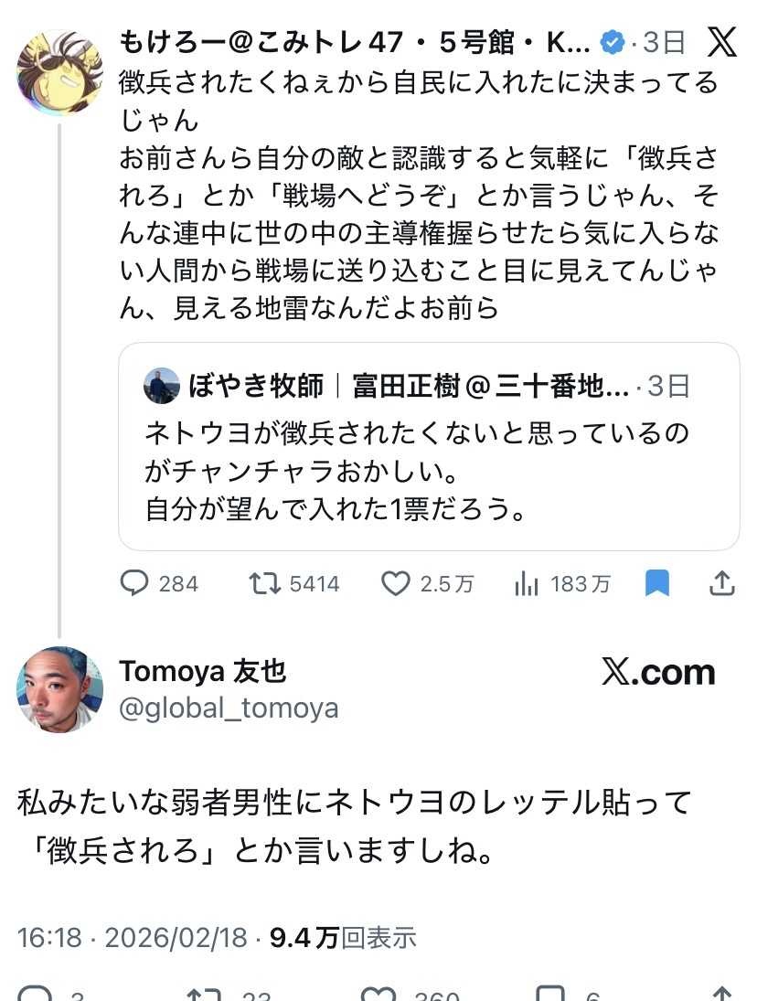Click the X logo at top right

click(721, 42)
